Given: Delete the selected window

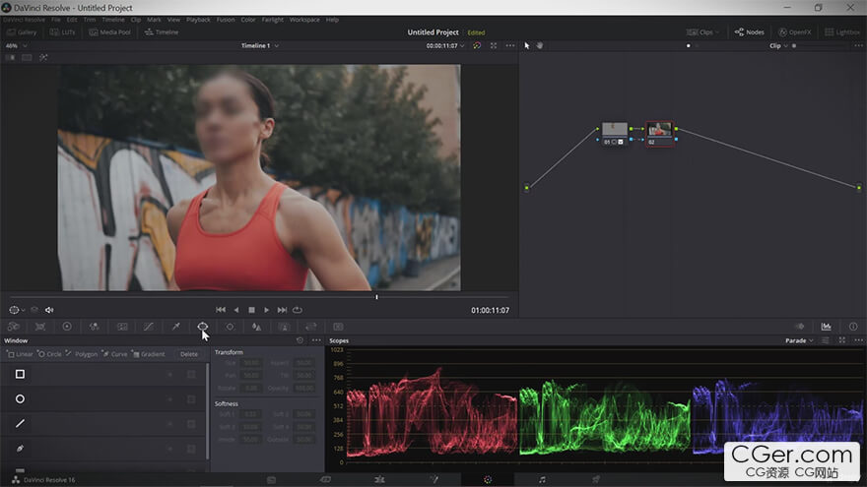Looking at the screenshot, I should click(x=188, y=354).
